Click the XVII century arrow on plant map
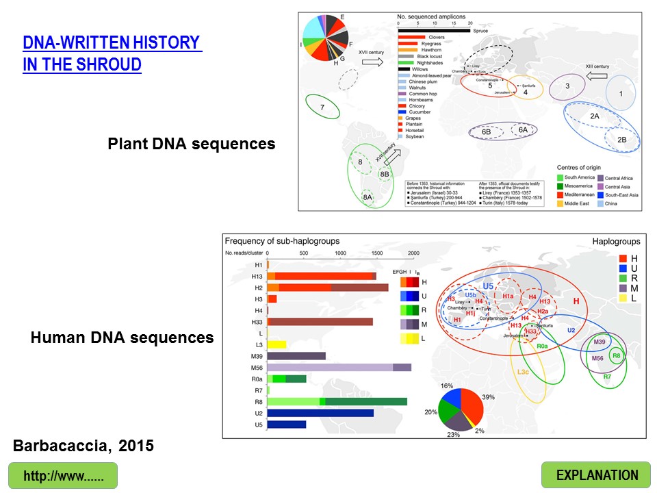This screenshot has width=657, height=493. (372, 62)
